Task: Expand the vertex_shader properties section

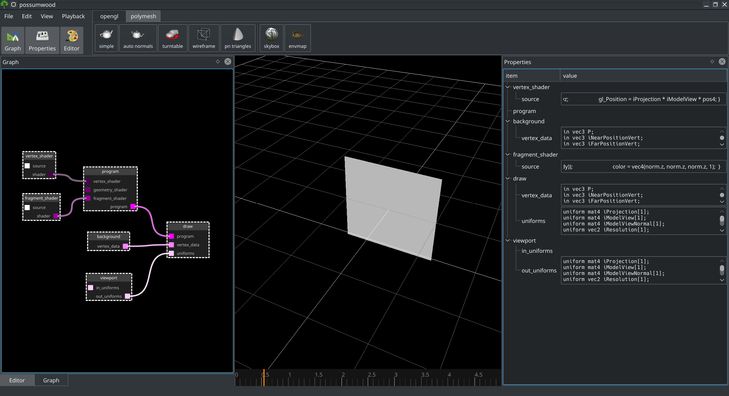Action: [509, 87]
